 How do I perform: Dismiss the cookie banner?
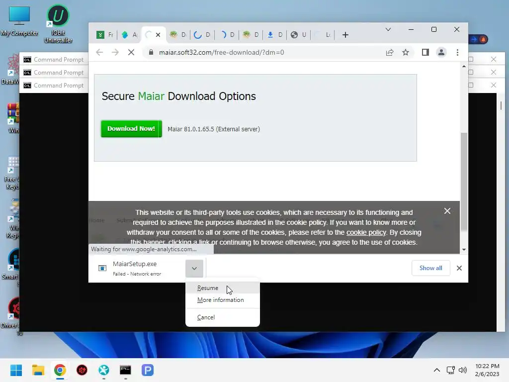(x=447, y=211)
